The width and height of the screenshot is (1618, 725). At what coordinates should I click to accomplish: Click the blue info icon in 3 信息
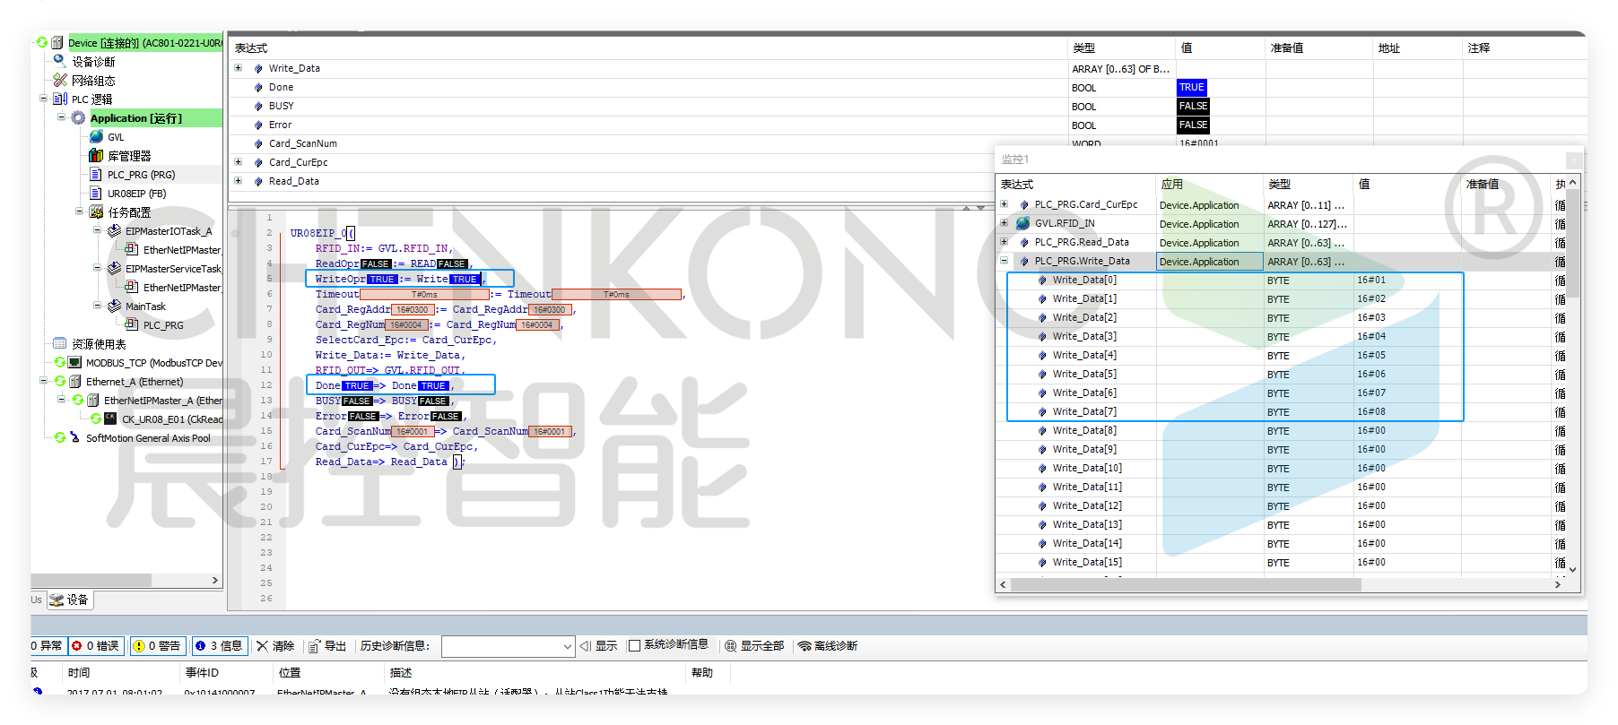(200, 645)
